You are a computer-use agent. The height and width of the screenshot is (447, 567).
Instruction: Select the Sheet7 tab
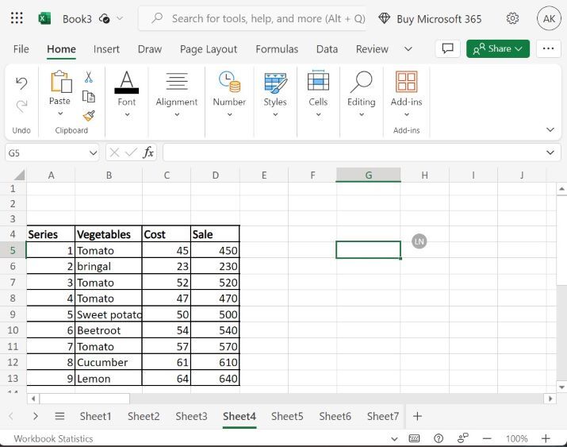click(382, 416)
